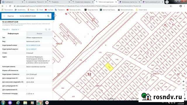Open the YouTube bookmark
The height and width of the screenshot is (105, 187).
click(49, 10)
